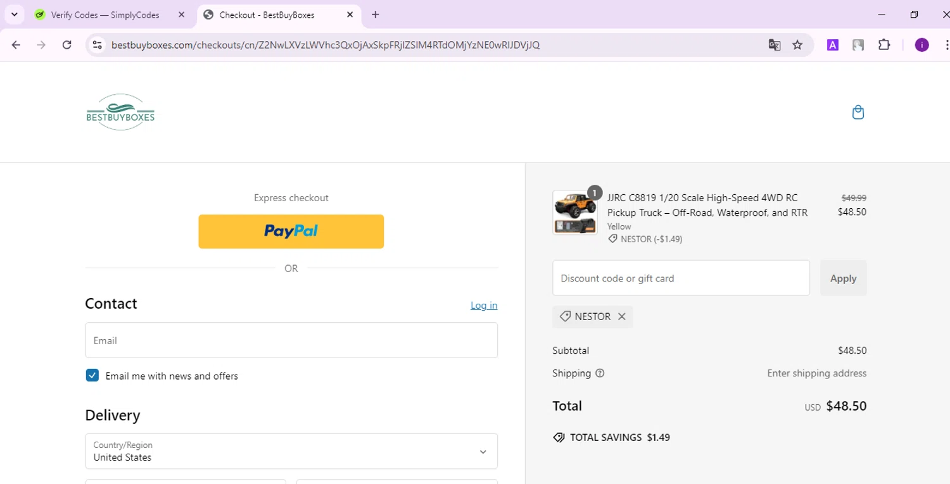The width and height of the screenshot is (950, 484).
Task: Click the Express checkout heading
Action: pyautogui.click(x=291, y=198)
